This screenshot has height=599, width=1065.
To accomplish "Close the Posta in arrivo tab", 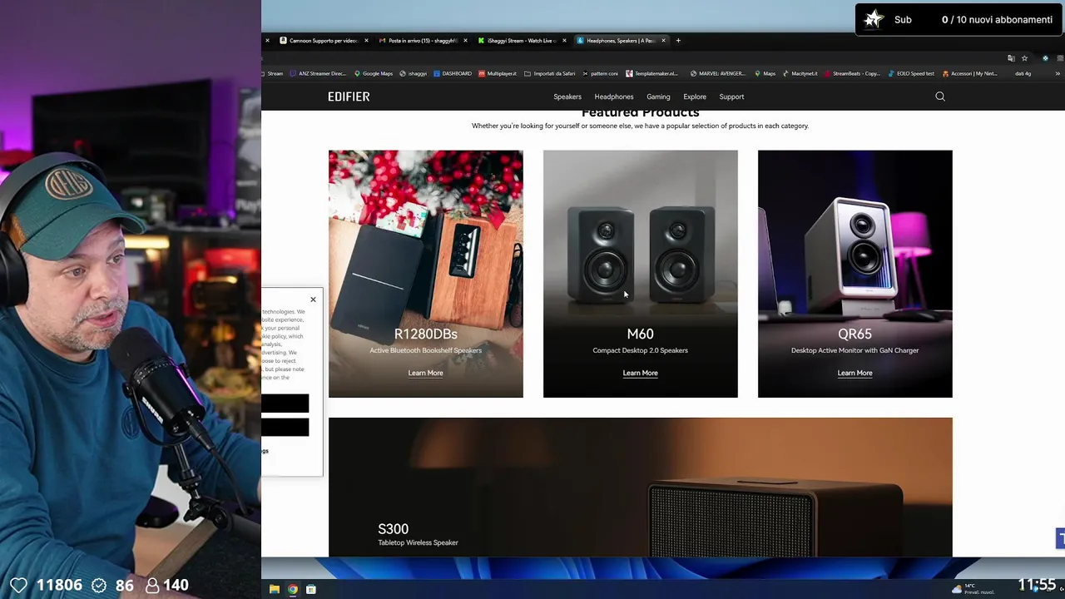I will 465,41.
